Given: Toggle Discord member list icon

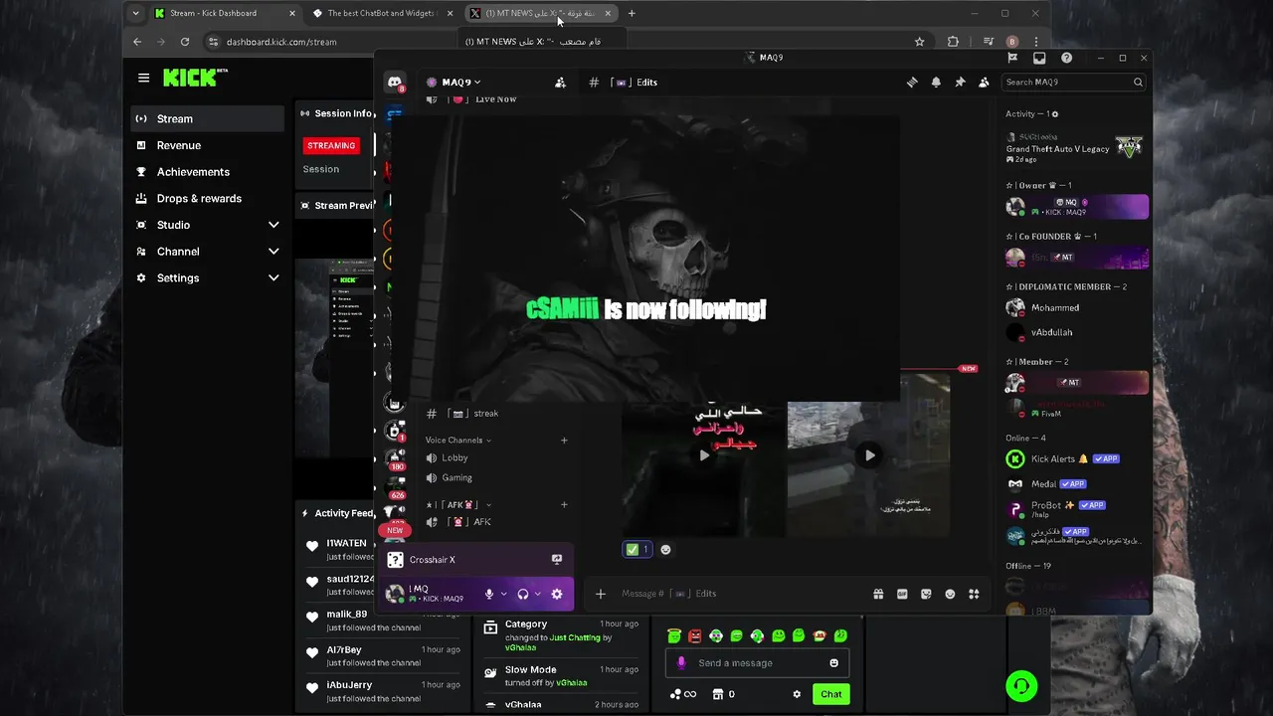Looking at the screenshot, I should [984, 83].
